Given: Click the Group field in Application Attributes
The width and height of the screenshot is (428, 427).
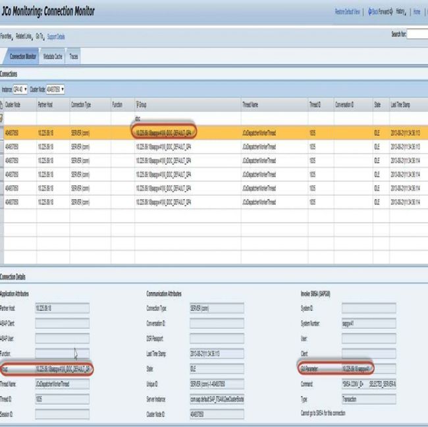Looking at the screenshot, I should click(x=63, y=369).
